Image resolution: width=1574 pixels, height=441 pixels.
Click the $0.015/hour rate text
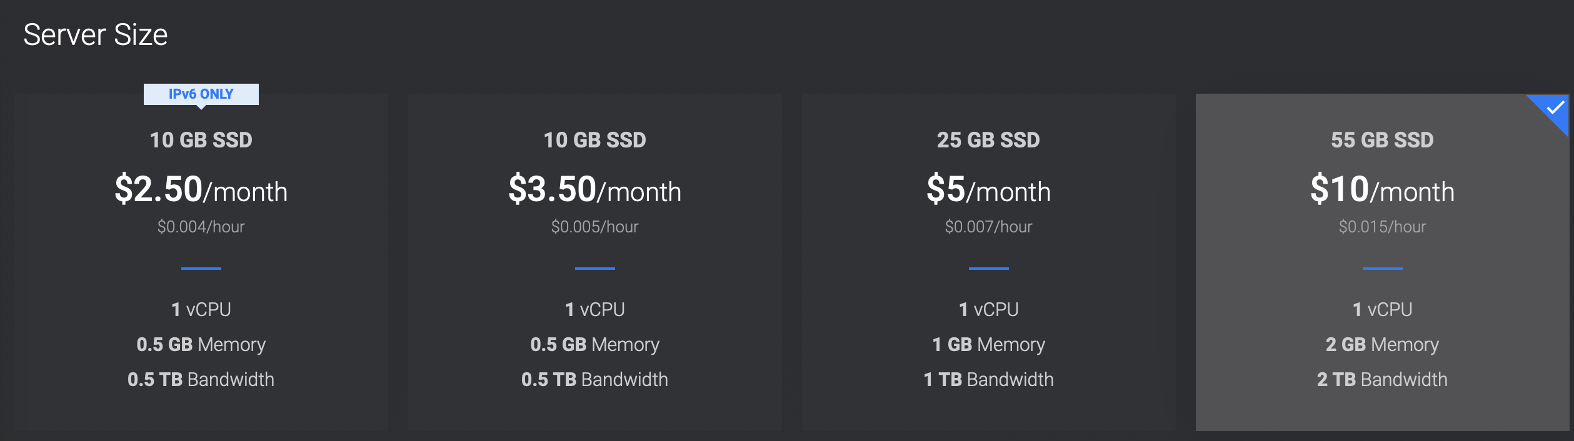point(1382,227)
